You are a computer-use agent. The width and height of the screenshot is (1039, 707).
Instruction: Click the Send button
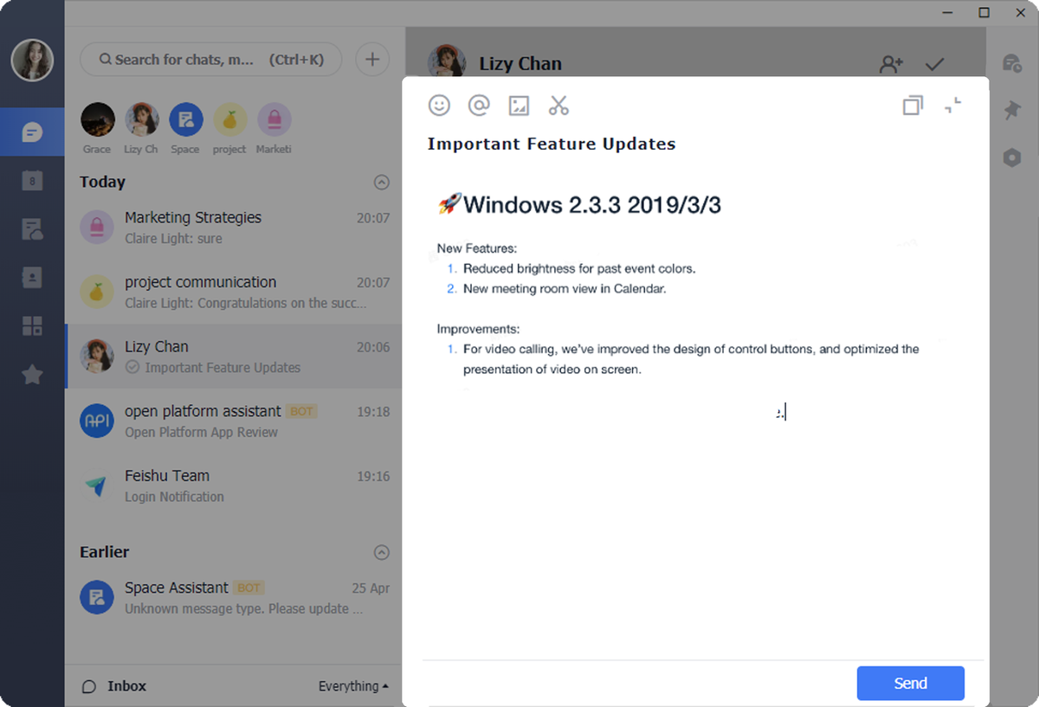[x=911, y=684]
